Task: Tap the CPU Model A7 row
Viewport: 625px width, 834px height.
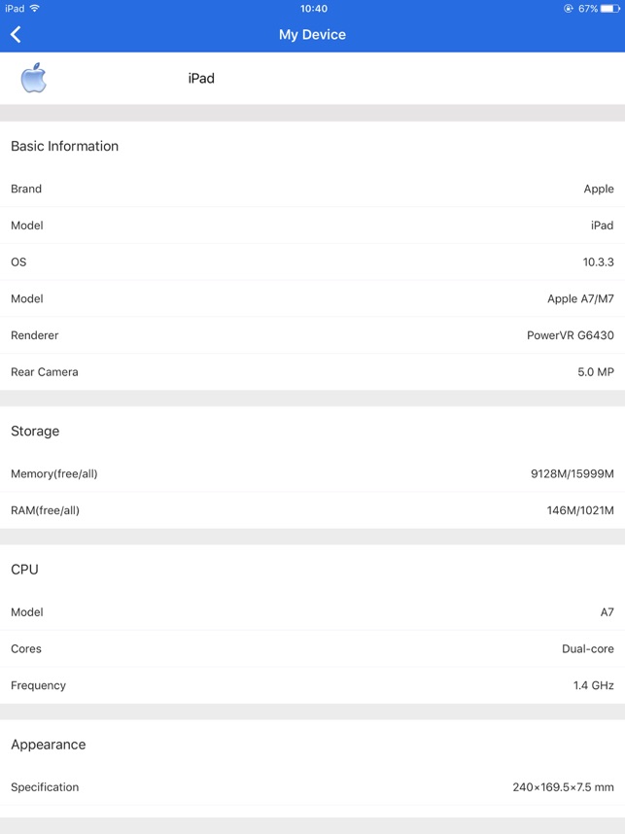Action: coord(312,612)
